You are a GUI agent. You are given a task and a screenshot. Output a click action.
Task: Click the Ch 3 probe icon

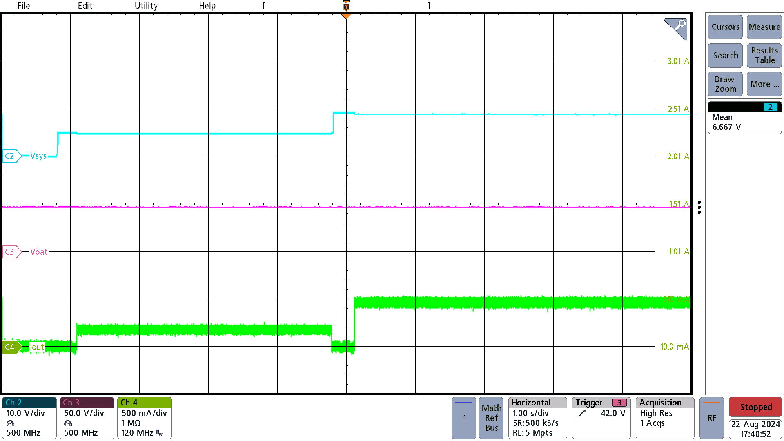[68, 423]
